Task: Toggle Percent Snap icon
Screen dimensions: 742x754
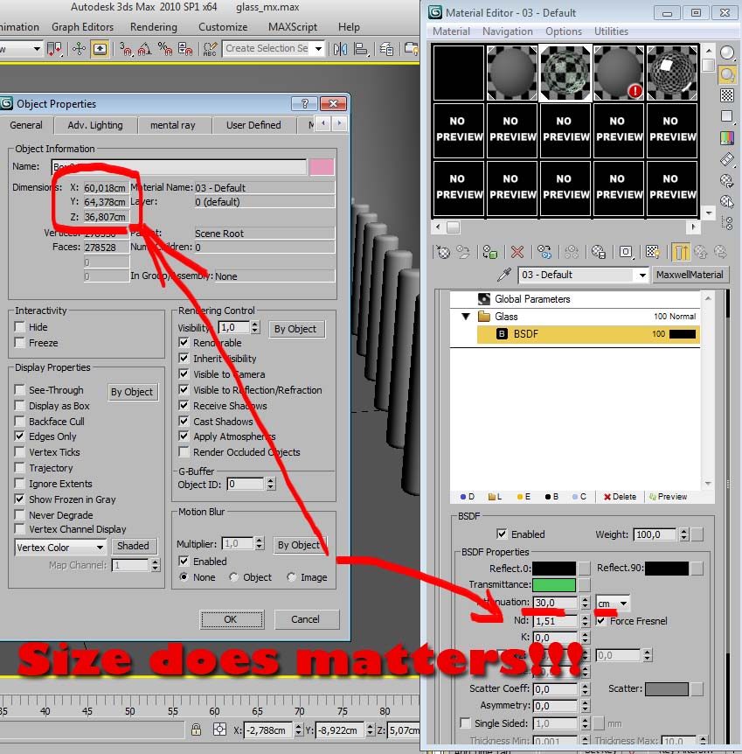Action: pyautogui.click(x=165, y=49)
